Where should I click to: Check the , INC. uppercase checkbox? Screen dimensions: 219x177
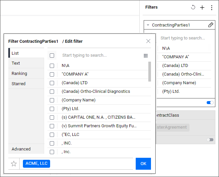click(x=52, y=143)
